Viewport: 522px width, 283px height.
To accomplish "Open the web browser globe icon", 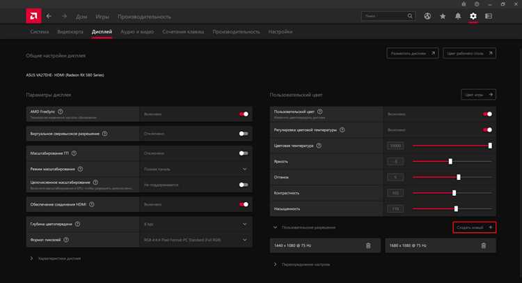I will point(427,16).
